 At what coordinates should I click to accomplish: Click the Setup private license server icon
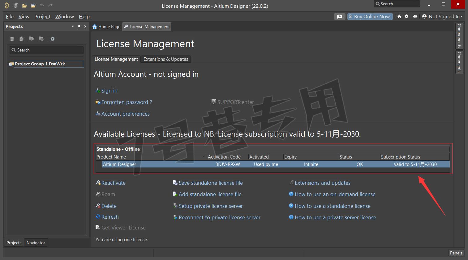point(175,206)
